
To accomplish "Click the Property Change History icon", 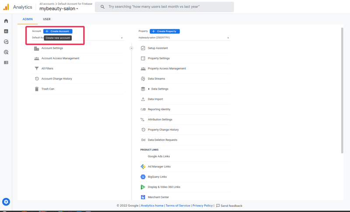I will pos(143,130).
